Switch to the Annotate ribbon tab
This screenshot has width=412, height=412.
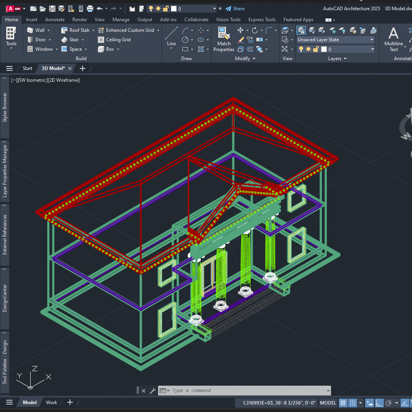[x=55, y=20]
